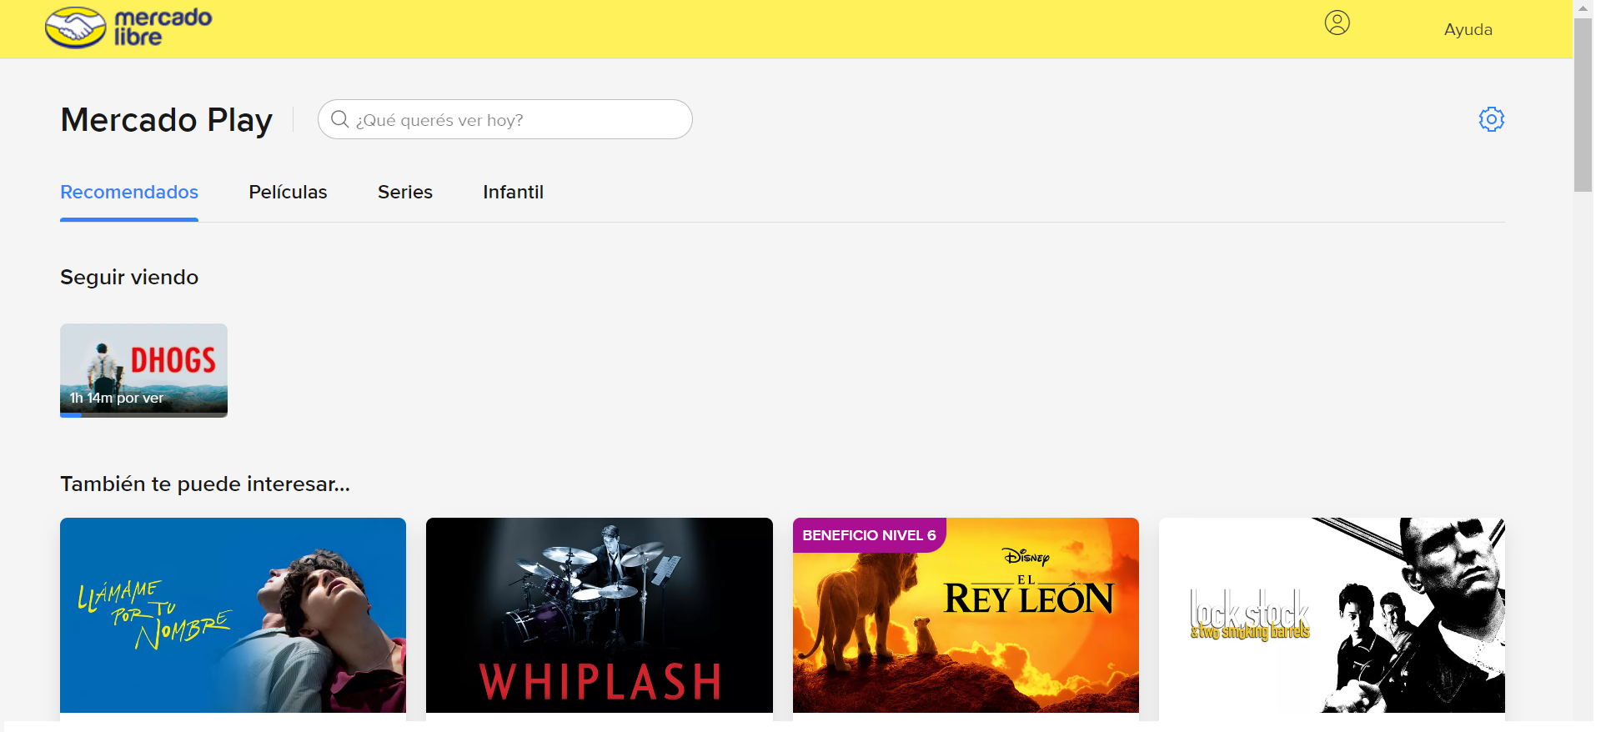Switch to the Películas tab
Image resolution: width=1606 pixels, height=732 pixels.
point(288,193)
